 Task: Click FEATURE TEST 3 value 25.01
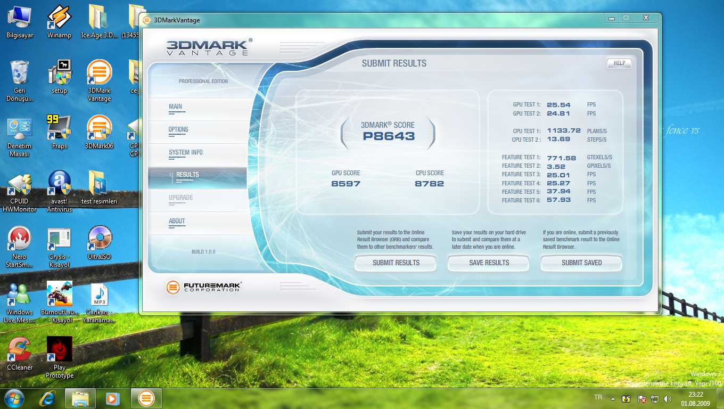point(558,175)
